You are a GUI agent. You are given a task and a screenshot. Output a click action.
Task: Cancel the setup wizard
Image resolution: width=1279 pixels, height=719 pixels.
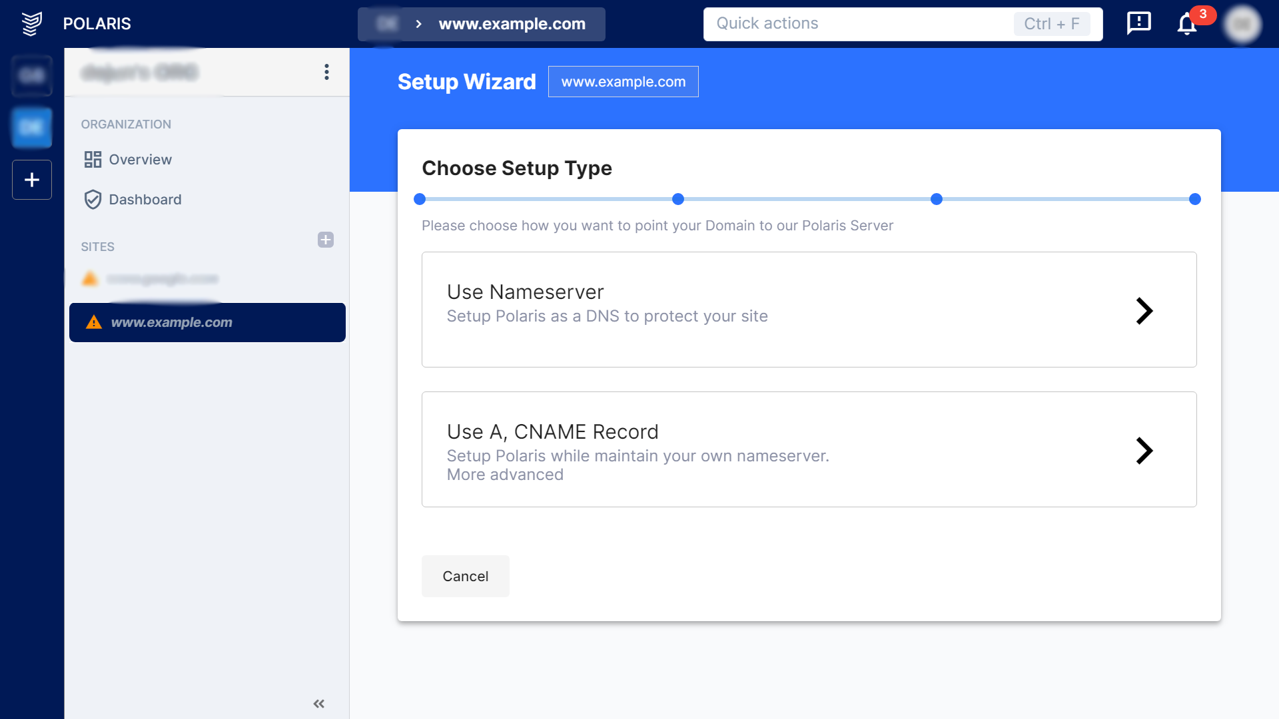466,576
